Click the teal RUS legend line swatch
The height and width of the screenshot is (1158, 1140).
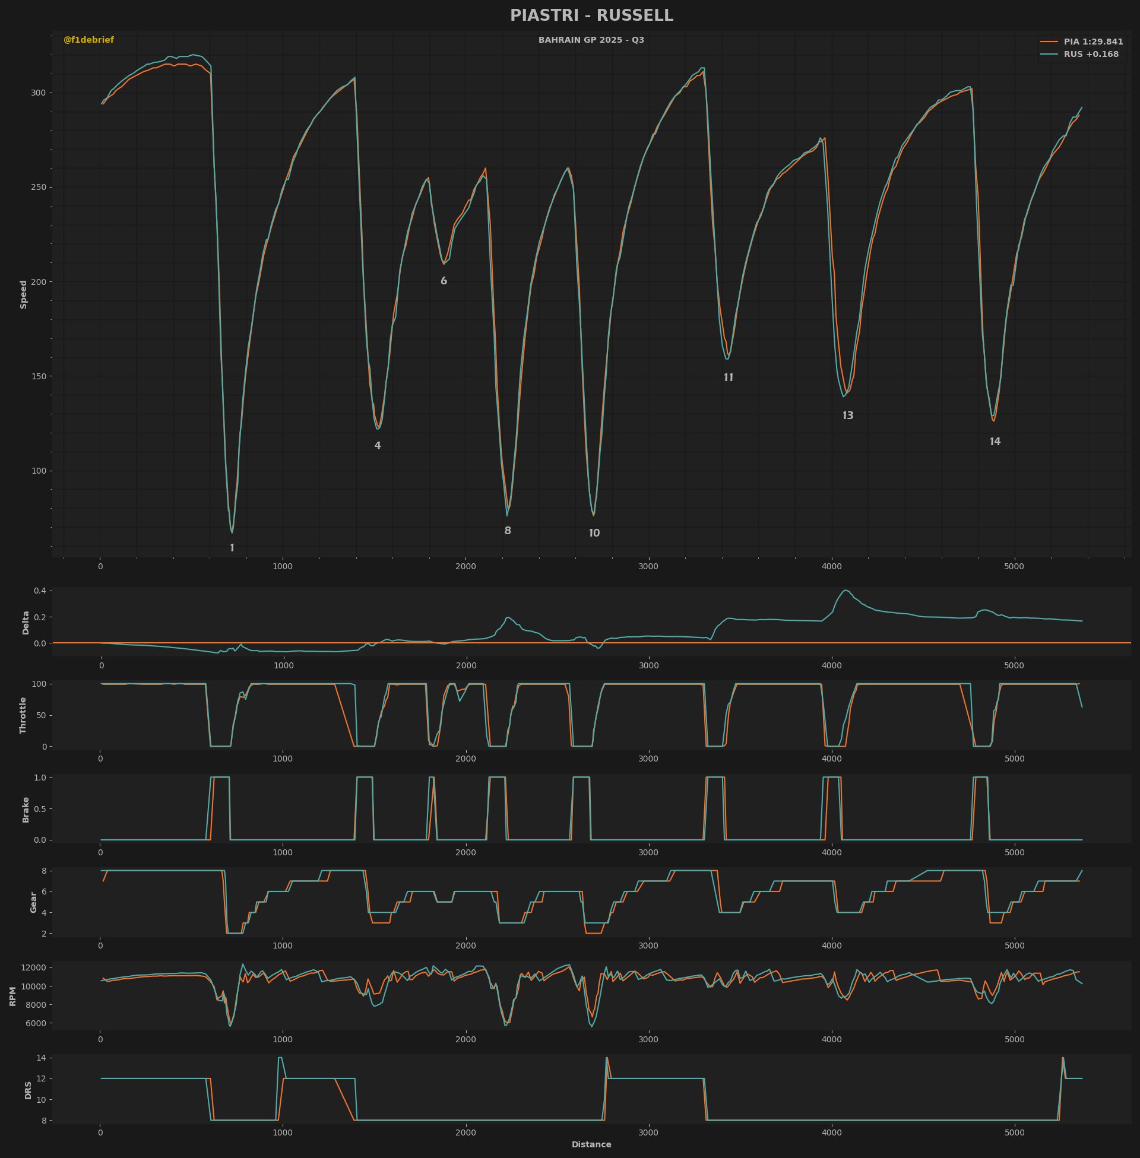[1049, 55]
